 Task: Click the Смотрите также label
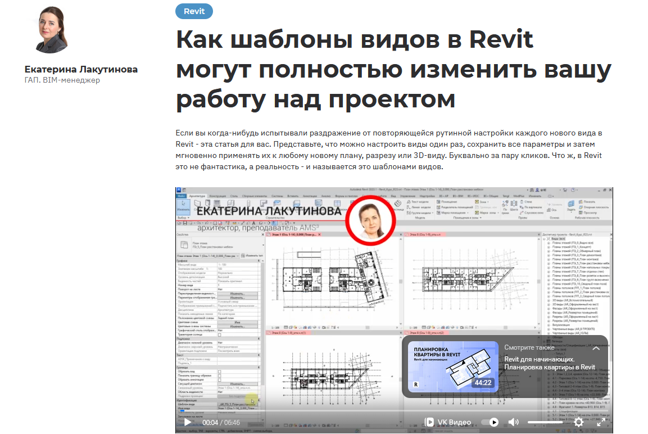click(x=529, y=347)
